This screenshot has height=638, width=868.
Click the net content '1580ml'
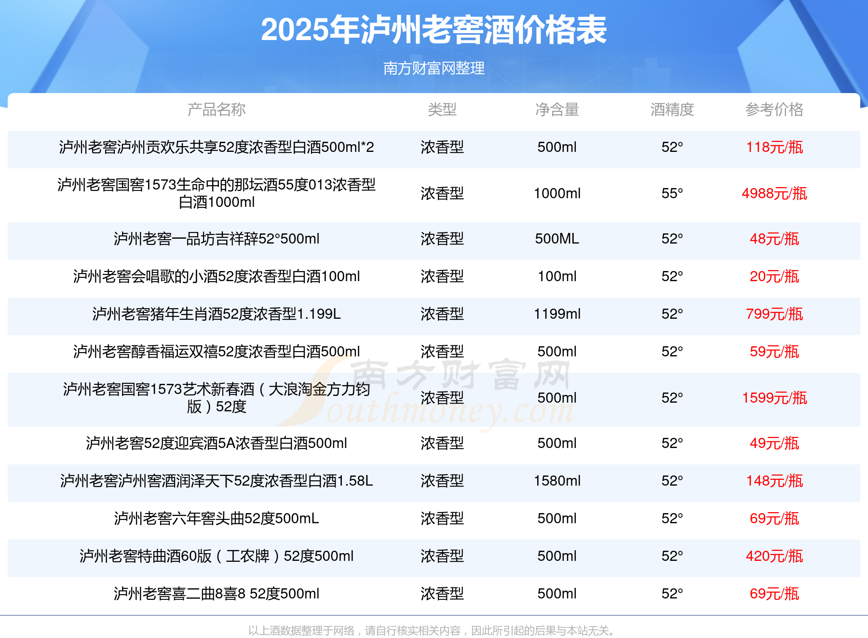(x=557, y=481)
